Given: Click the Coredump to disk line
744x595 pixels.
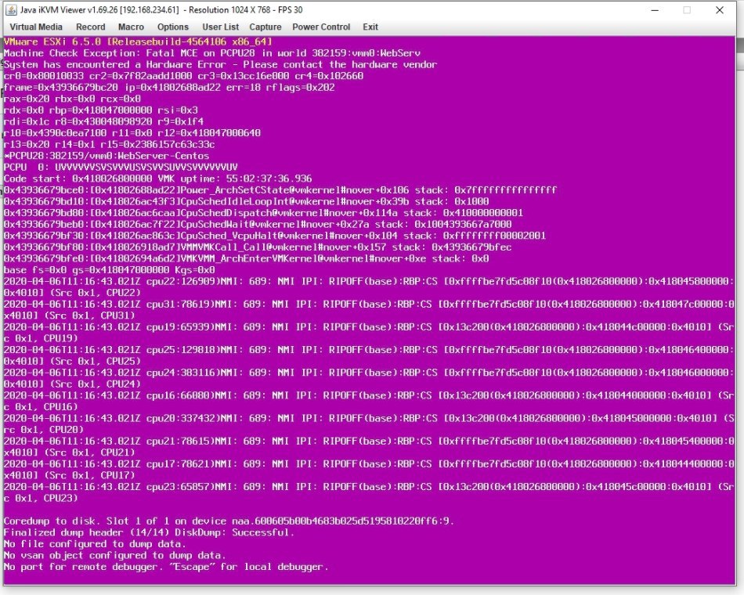Looking at the screenshot, I should coord(229,521).
